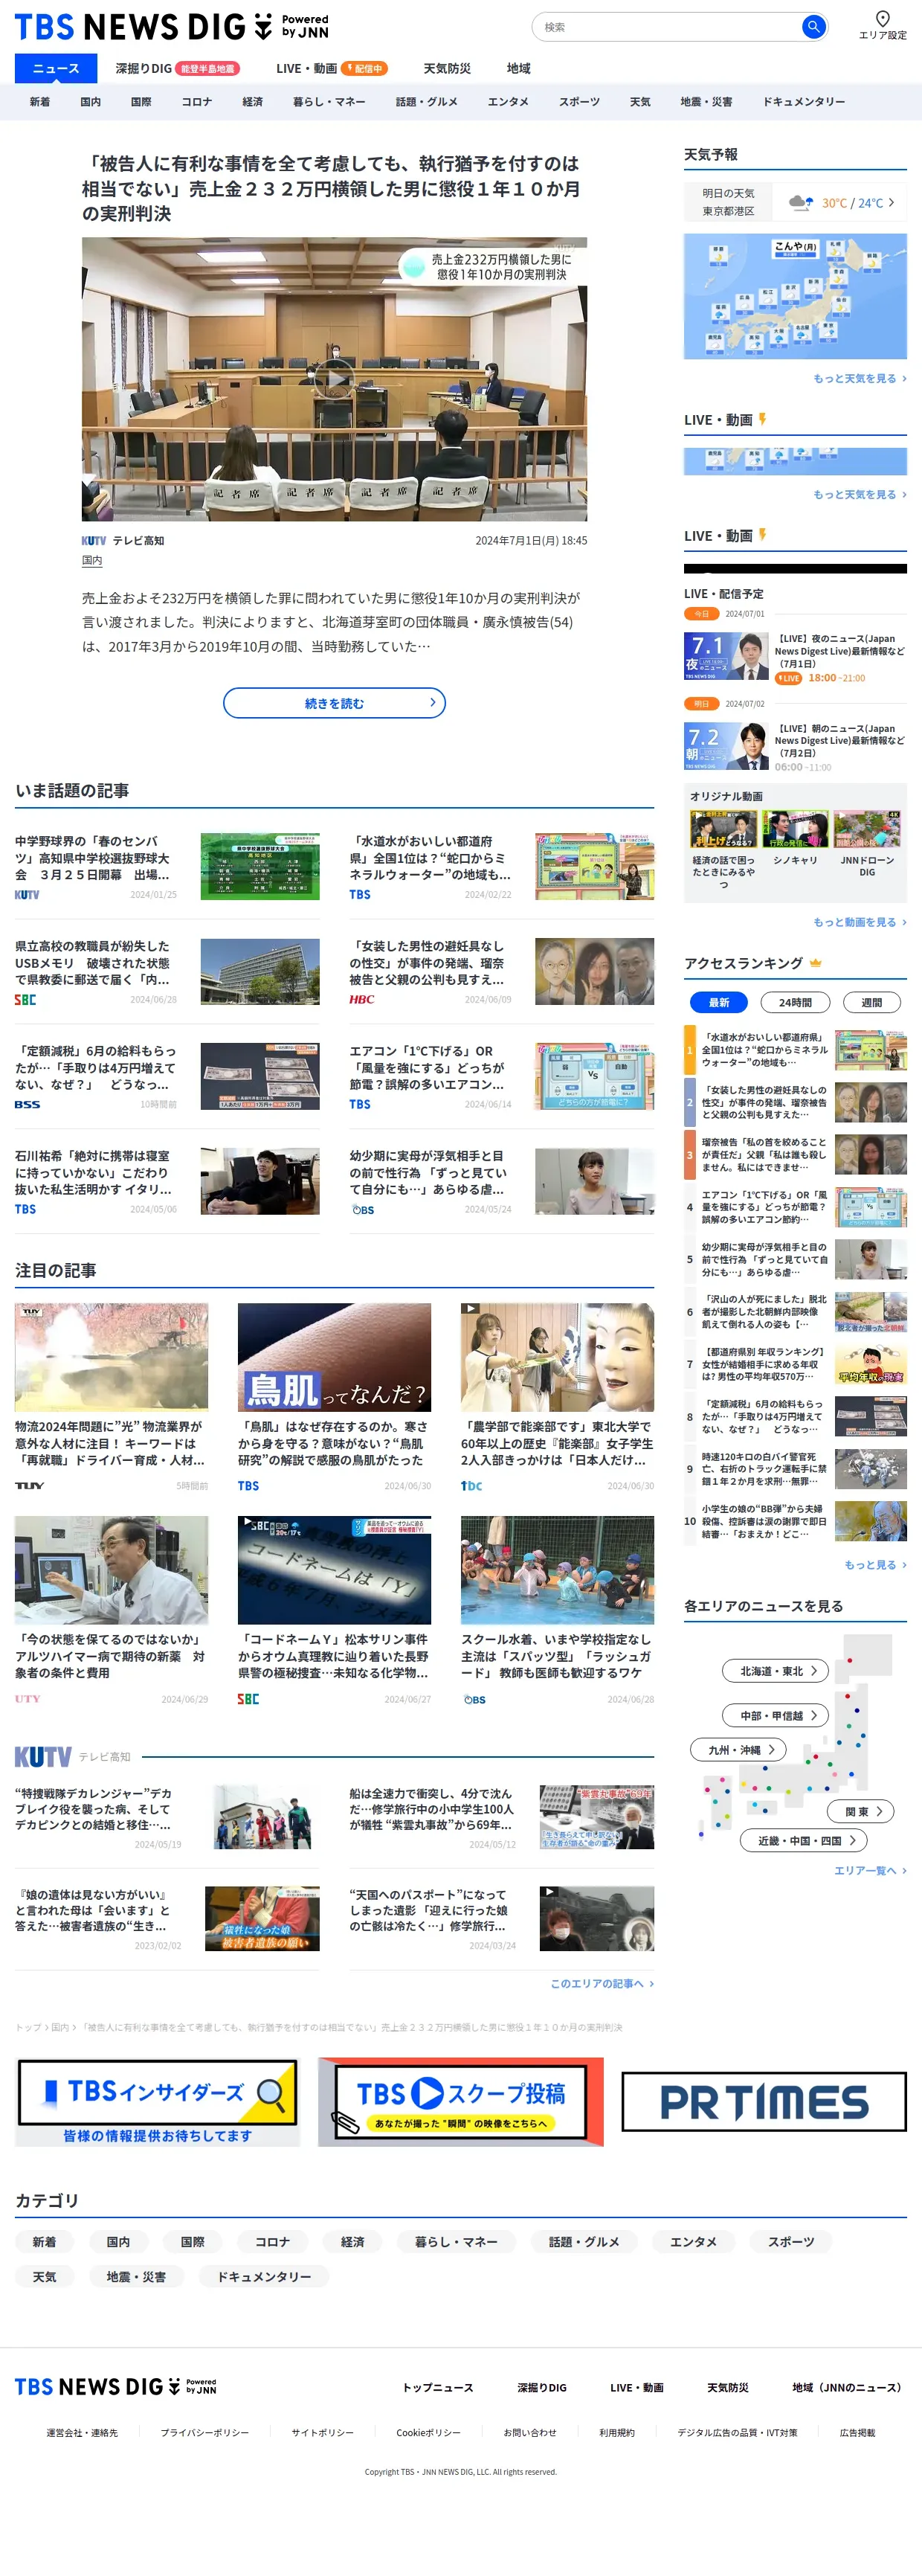Expand the 関東 area button
Viewport: 922px width, 2576px height.
862,1811
